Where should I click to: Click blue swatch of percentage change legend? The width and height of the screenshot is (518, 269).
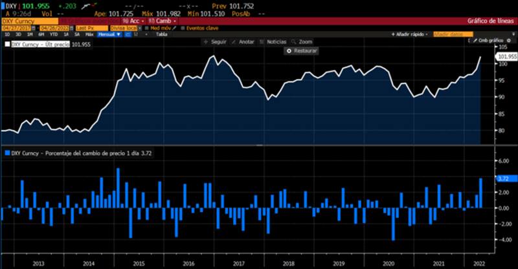pyautogui.click(x=7, y=153)
